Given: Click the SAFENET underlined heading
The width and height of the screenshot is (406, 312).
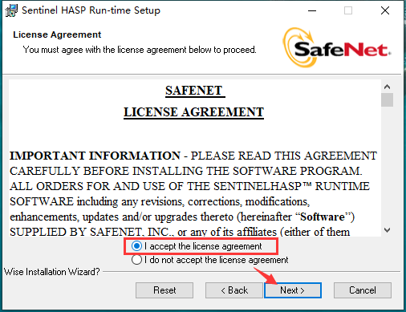Looking at the screenshot, I should [x=195, y=91].
